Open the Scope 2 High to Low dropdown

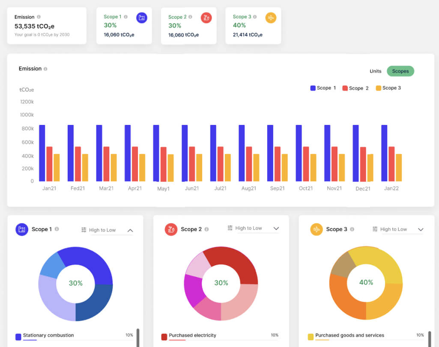pos(276,228)
